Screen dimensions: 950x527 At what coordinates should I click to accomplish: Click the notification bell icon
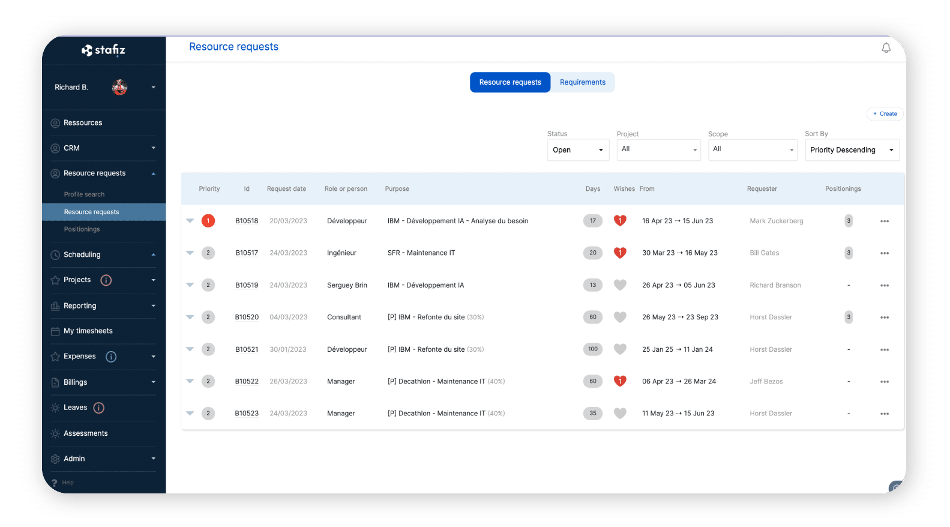(x=886, y=48)
